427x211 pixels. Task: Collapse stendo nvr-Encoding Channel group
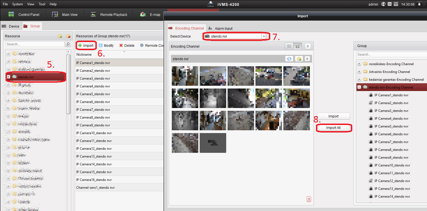[359, 87]
